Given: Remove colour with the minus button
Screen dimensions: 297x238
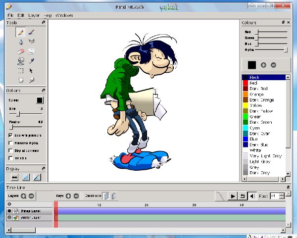Looking at the screenshot, I should [x=273, y=65].
